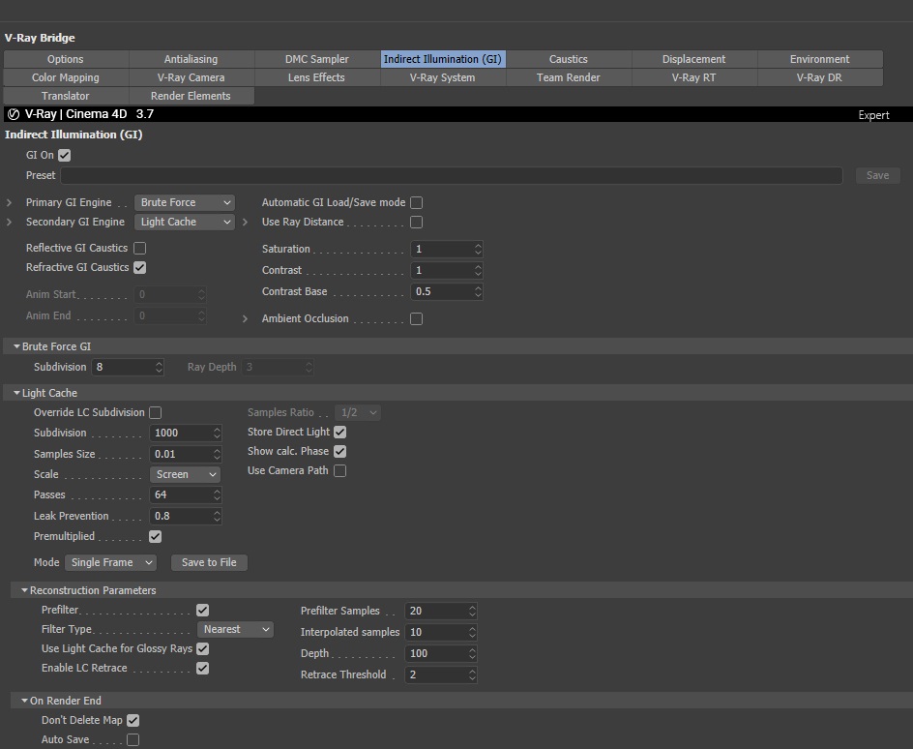Click the Passes stepper arrows
This screenshot has width=913, height=749.
[x=218, y=495]
